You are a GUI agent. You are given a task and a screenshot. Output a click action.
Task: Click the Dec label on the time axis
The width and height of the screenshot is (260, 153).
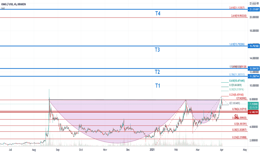pos(128,150)
